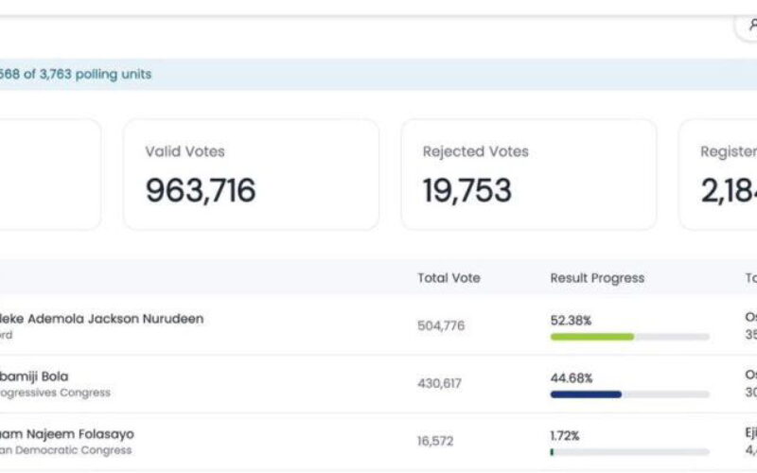Screen dimensions: 757x473
Task: Click the Valid Votes label
Action: click(x=185, y=151)
